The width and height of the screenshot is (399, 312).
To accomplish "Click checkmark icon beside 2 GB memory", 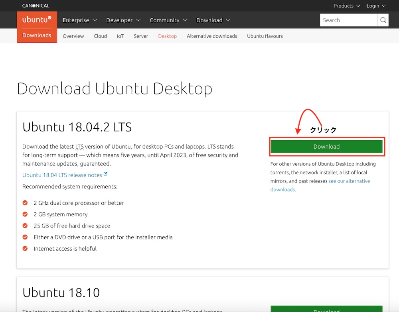I will pyautogui.click(x=25, y=214).
